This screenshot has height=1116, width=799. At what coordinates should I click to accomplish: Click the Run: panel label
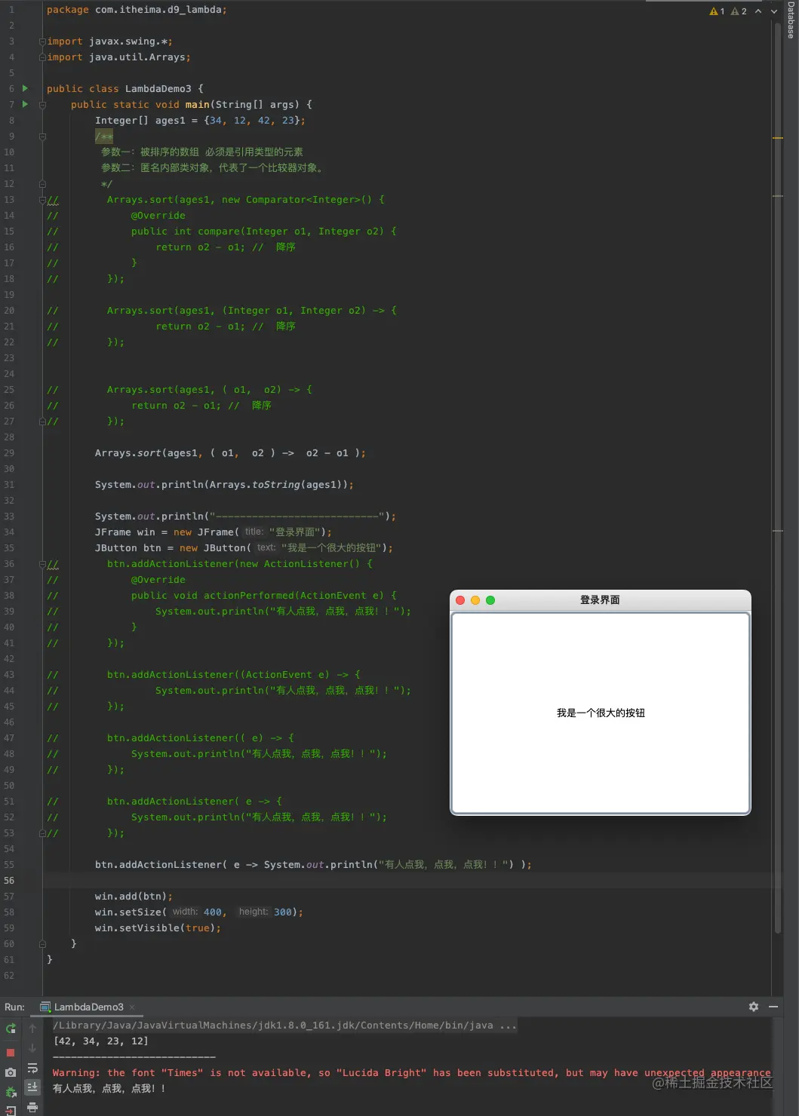pyautogui.click(x=14, y=1007)
